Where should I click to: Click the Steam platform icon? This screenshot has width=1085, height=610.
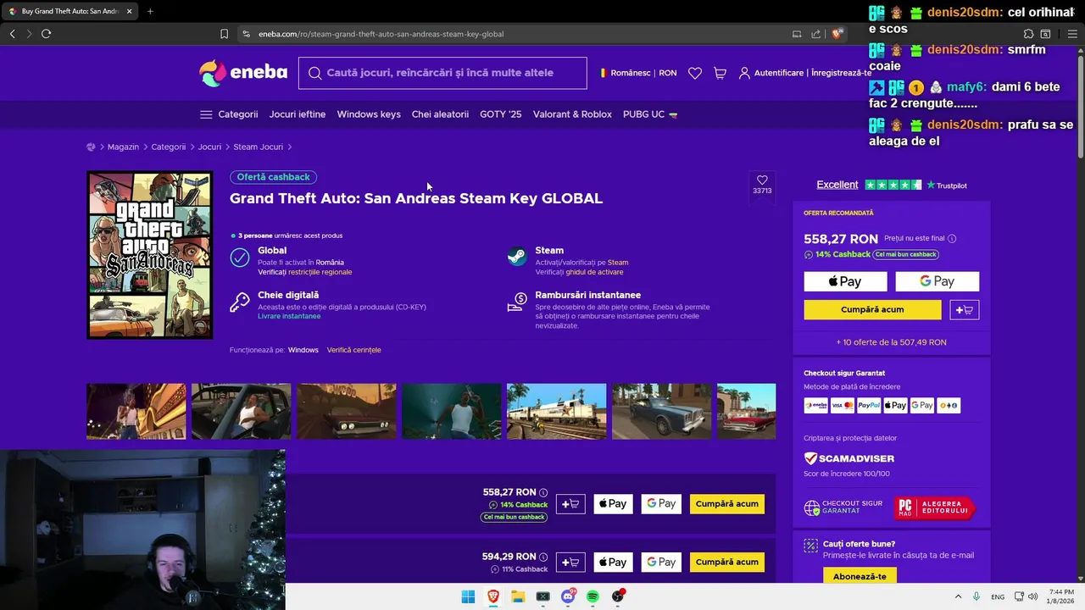(x=517, y=257)
